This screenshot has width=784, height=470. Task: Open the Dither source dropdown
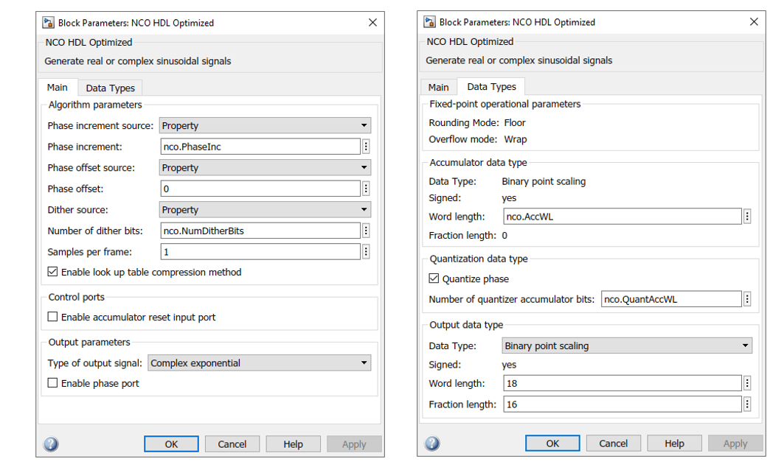click(265, 210)
